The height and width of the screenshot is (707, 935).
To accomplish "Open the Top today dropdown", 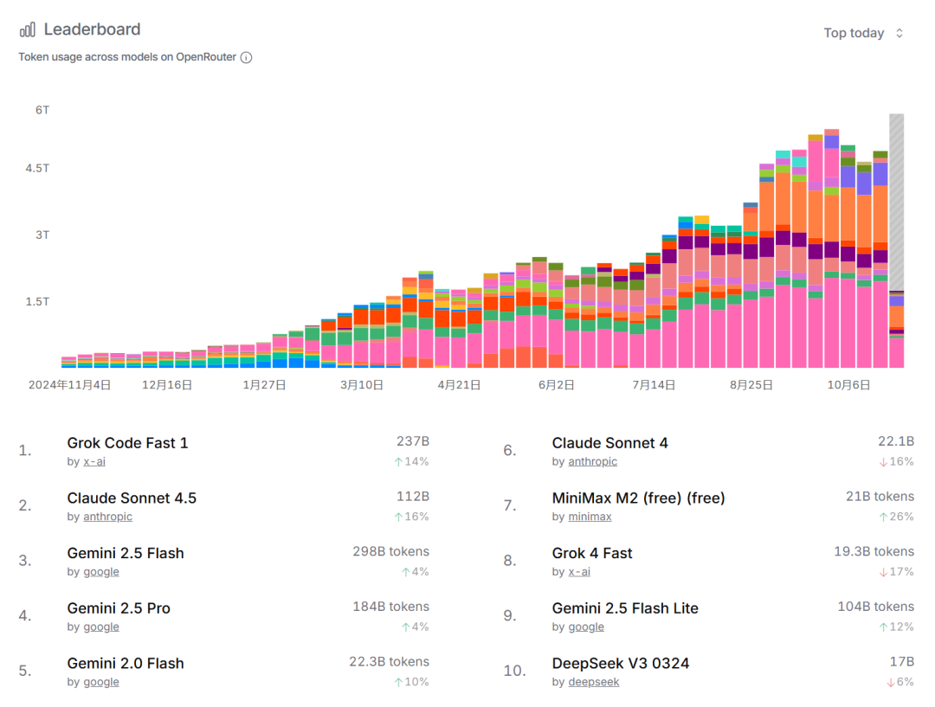I will (x=854, y=33).
